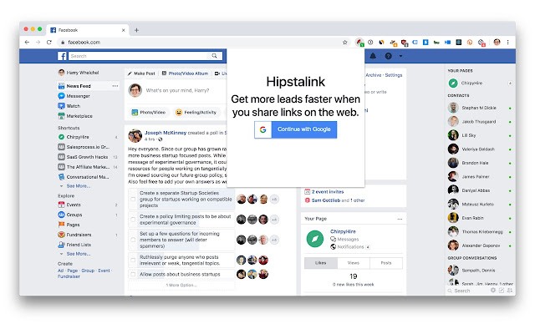Image resolution: width=535 pixels, height=334 pixels.
Task: Click the Fundraiser link under Create
Action: pos(69,276)
